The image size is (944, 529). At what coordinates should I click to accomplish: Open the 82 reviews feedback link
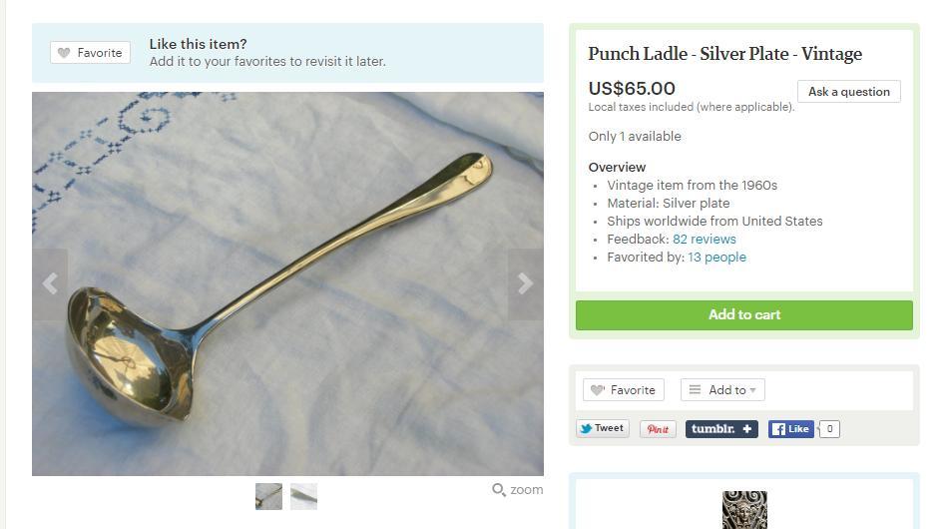click(x=705, y=240)
